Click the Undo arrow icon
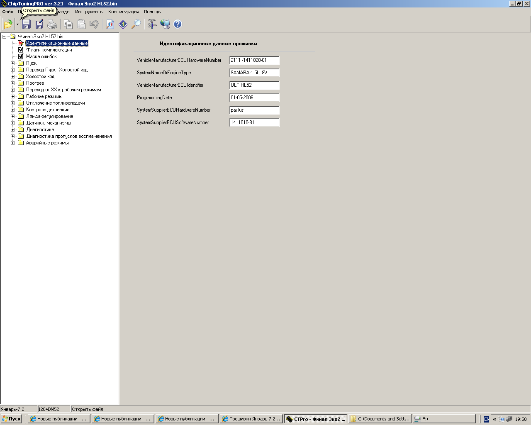The width and height of the screenshot is (531, 425). coord(94,24)
